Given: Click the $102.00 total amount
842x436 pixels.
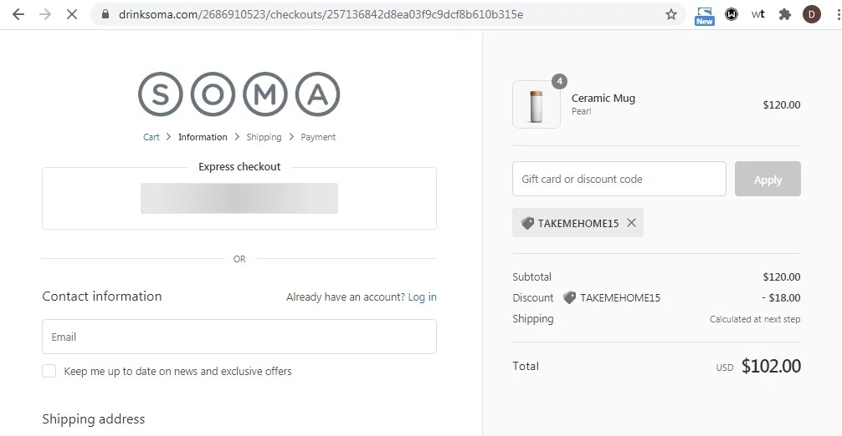Looking at the screenshot, I should click(771, 366).
